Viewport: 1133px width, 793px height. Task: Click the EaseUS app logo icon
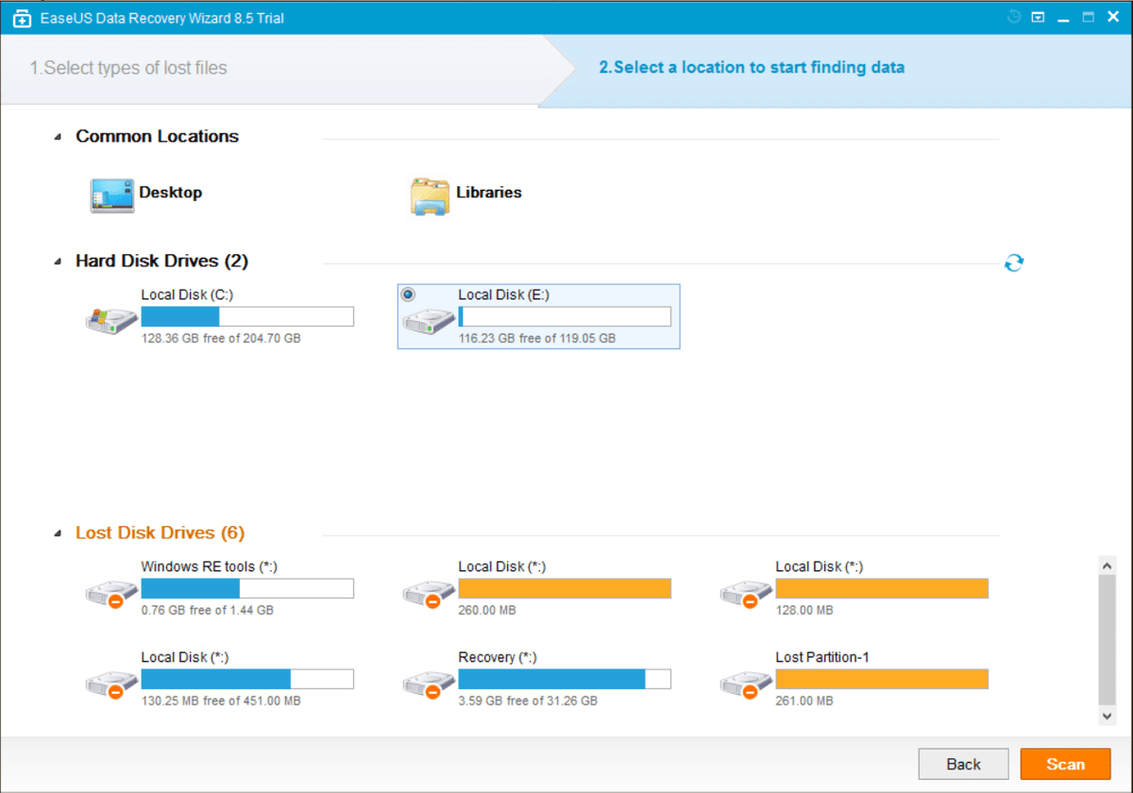(21, 18)
